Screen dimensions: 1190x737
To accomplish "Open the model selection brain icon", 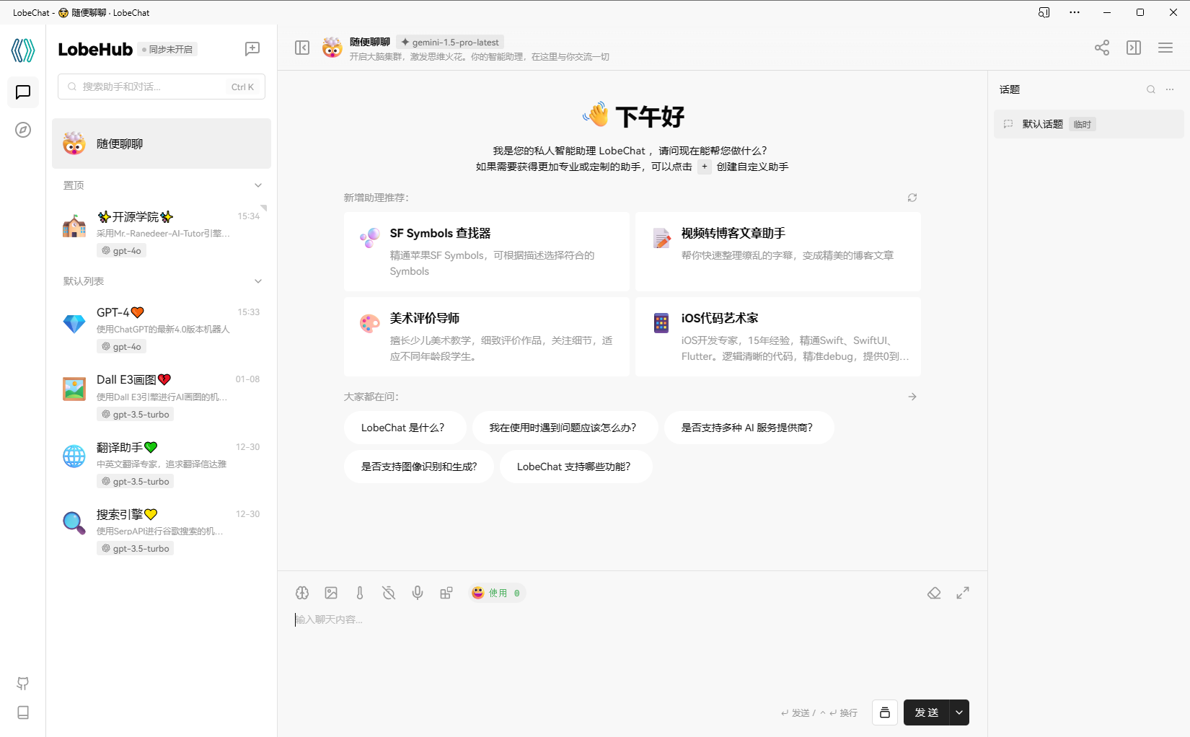I will pyautogui.click(x=302, y=593).
